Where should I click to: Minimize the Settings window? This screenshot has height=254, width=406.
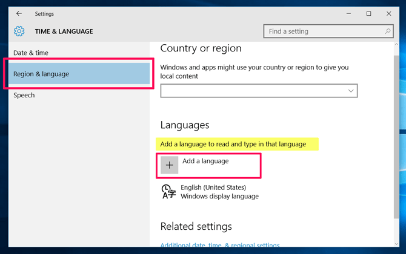click(x=349, y=13)
